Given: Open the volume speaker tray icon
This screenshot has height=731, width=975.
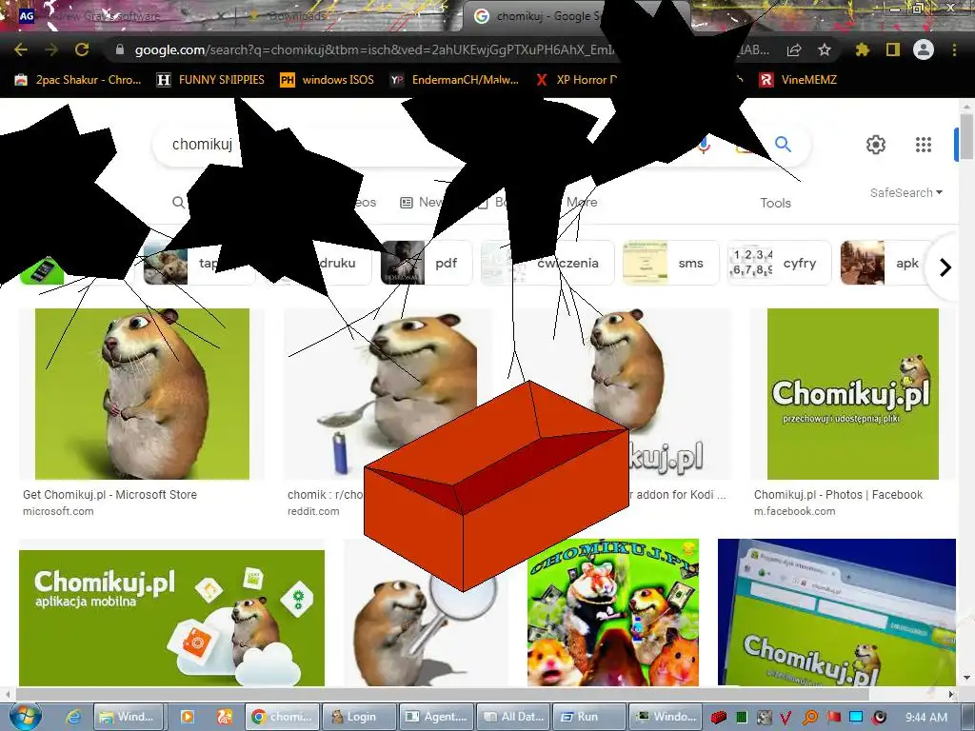Looking at the screenshot, I should coord(879,718).
